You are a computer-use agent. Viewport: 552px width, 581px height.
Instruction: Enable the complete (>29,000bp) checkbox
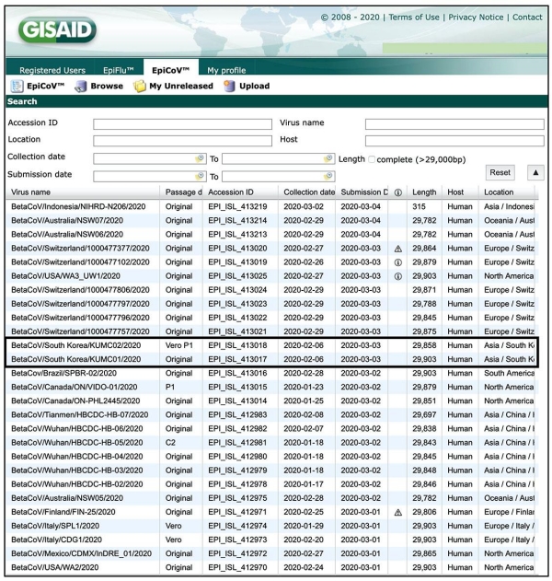pos(373,159)
